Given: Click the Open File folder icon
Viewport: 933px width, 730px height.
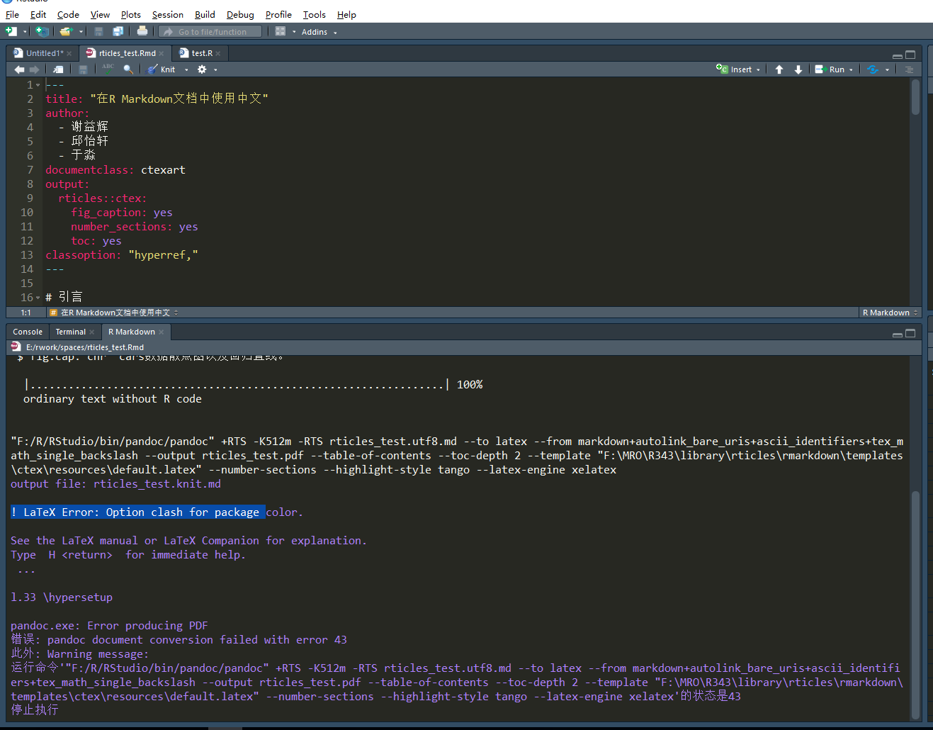Looking at the screenshot, I should point(66,31).
